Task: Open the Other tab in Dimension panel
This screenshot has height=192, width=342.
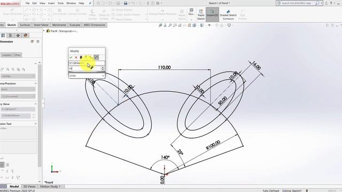Action: (17, 55)
